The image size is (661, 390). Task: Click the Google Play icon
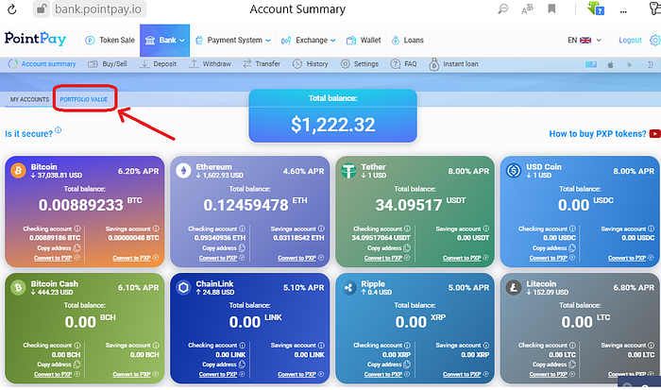[x=630, y=64]
